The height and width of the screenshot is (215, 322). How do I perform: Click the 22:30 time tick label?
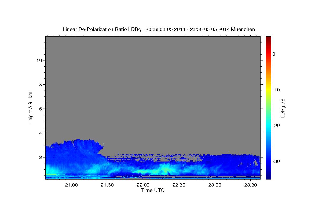click(179, 185)
